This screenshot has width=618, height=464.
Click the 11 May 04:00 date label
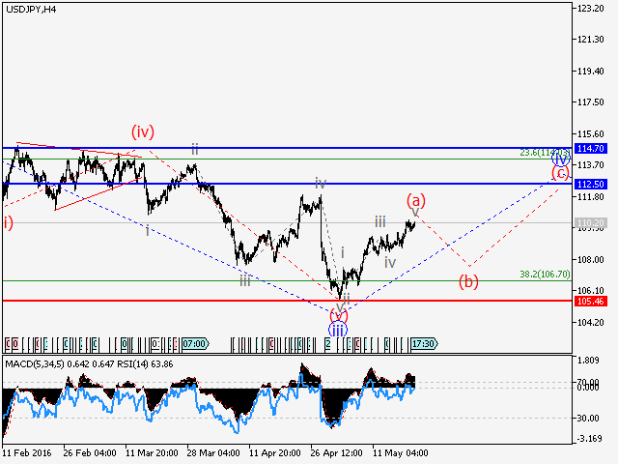coord(401,453)
